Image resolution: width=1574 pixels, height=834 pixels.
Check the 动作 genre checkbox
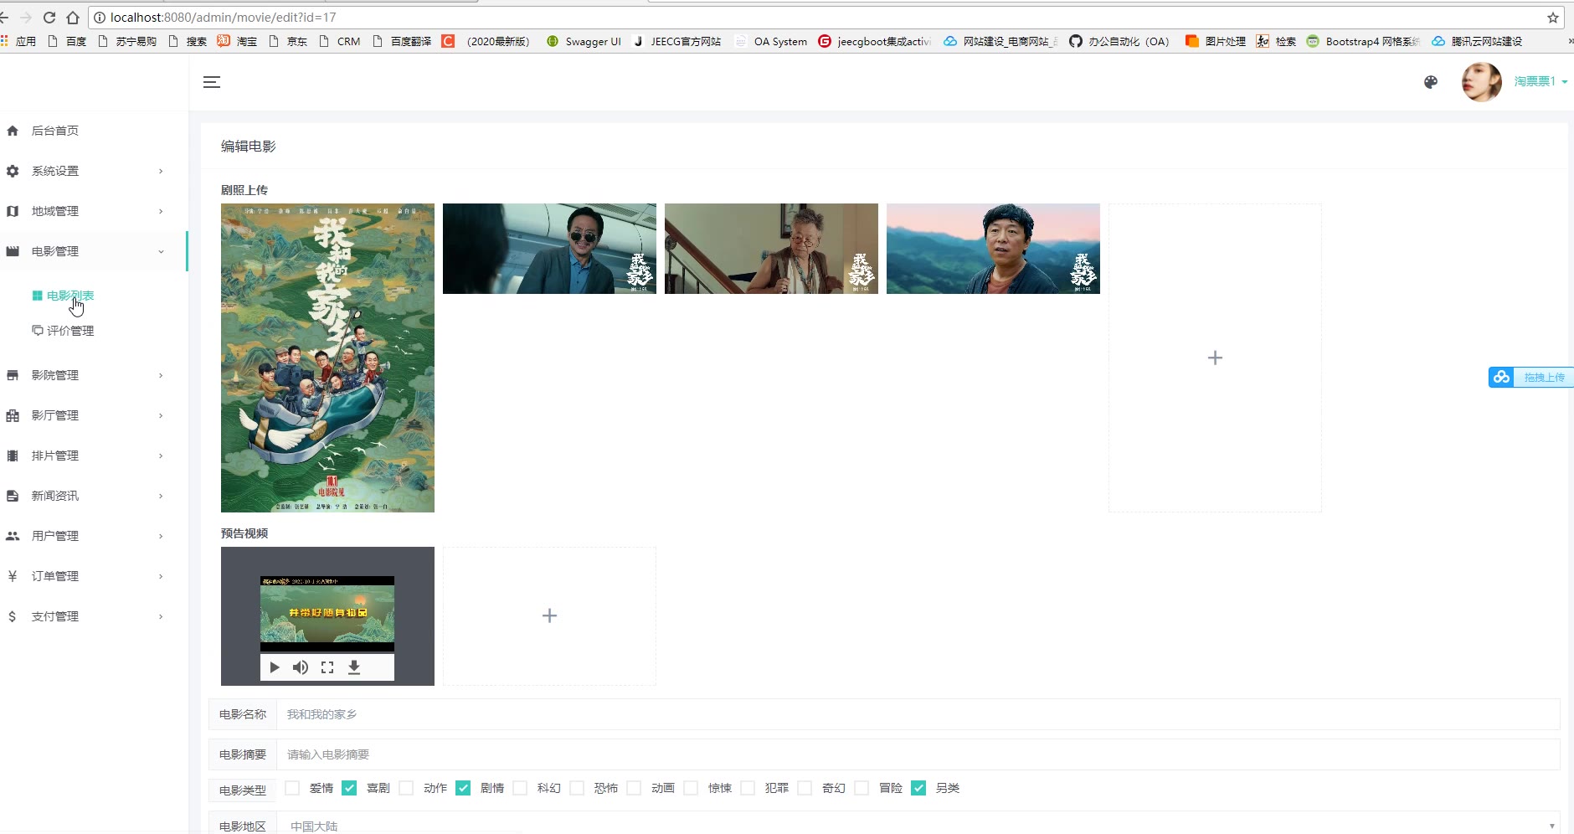(406, 788)
